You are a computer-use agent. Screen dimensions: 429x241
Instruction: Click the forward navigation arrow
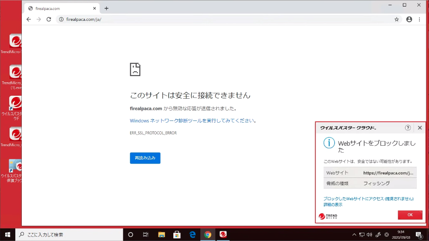coord(39,20)
